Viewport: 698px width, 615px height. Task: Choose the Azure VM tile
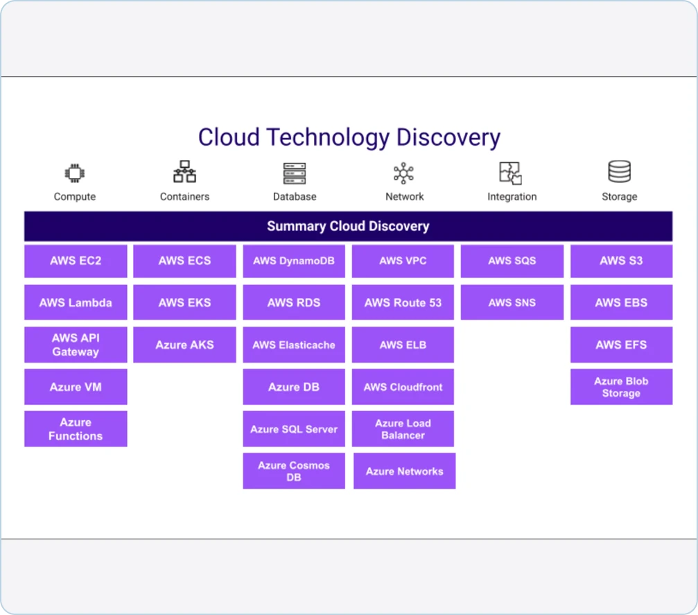click(x=76, y=387)
